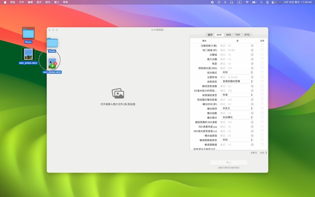
Task: Click the 全选 select-all button
Action: pos(263,152)
